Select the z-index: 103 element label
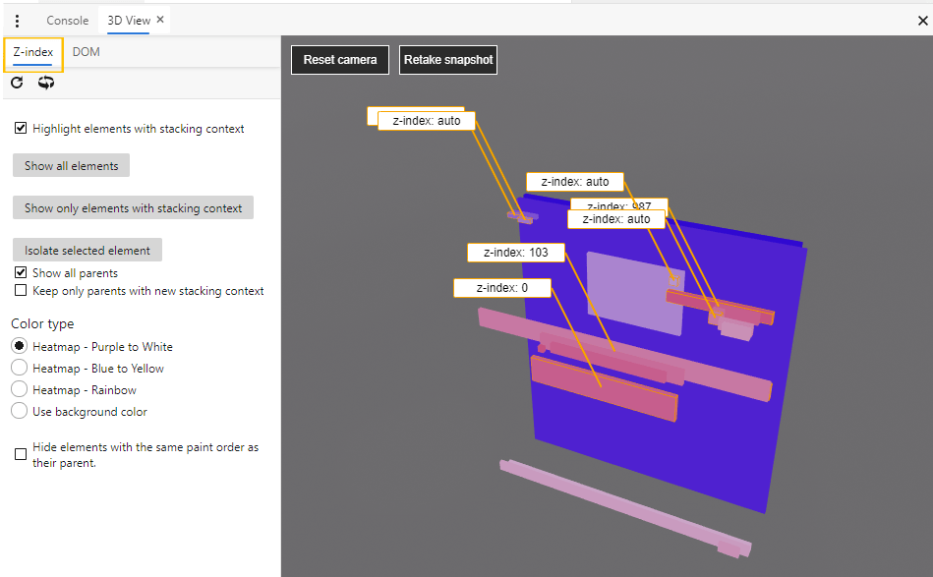This screenshot has height=577, width=933. [x=515, y=253]
